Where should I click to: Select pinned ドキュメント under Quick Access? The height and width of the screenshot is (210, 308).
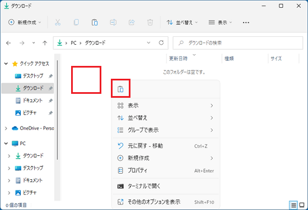coord(32,101)
